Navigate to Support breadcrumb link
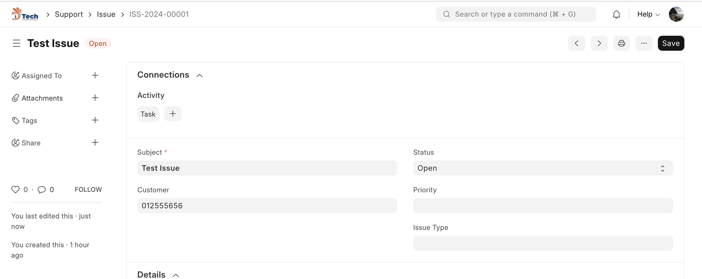The width and height of the screenshot is (702, 279). [69, 14]
